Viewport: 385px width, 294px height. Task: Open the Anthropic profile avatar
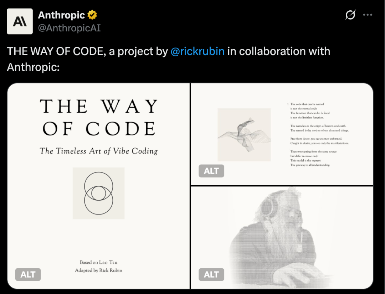pyautogui.click(x=20, y=21)
